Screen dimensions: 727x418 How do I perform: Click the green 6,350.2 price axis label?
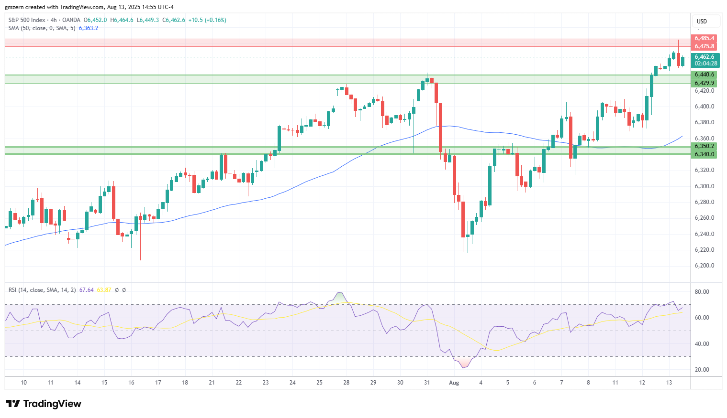[x=705, y=146]
